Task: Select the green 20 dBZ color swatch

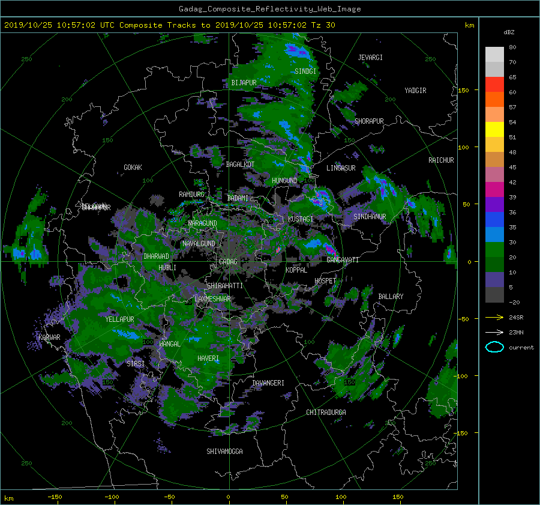Action: point(494,249)
